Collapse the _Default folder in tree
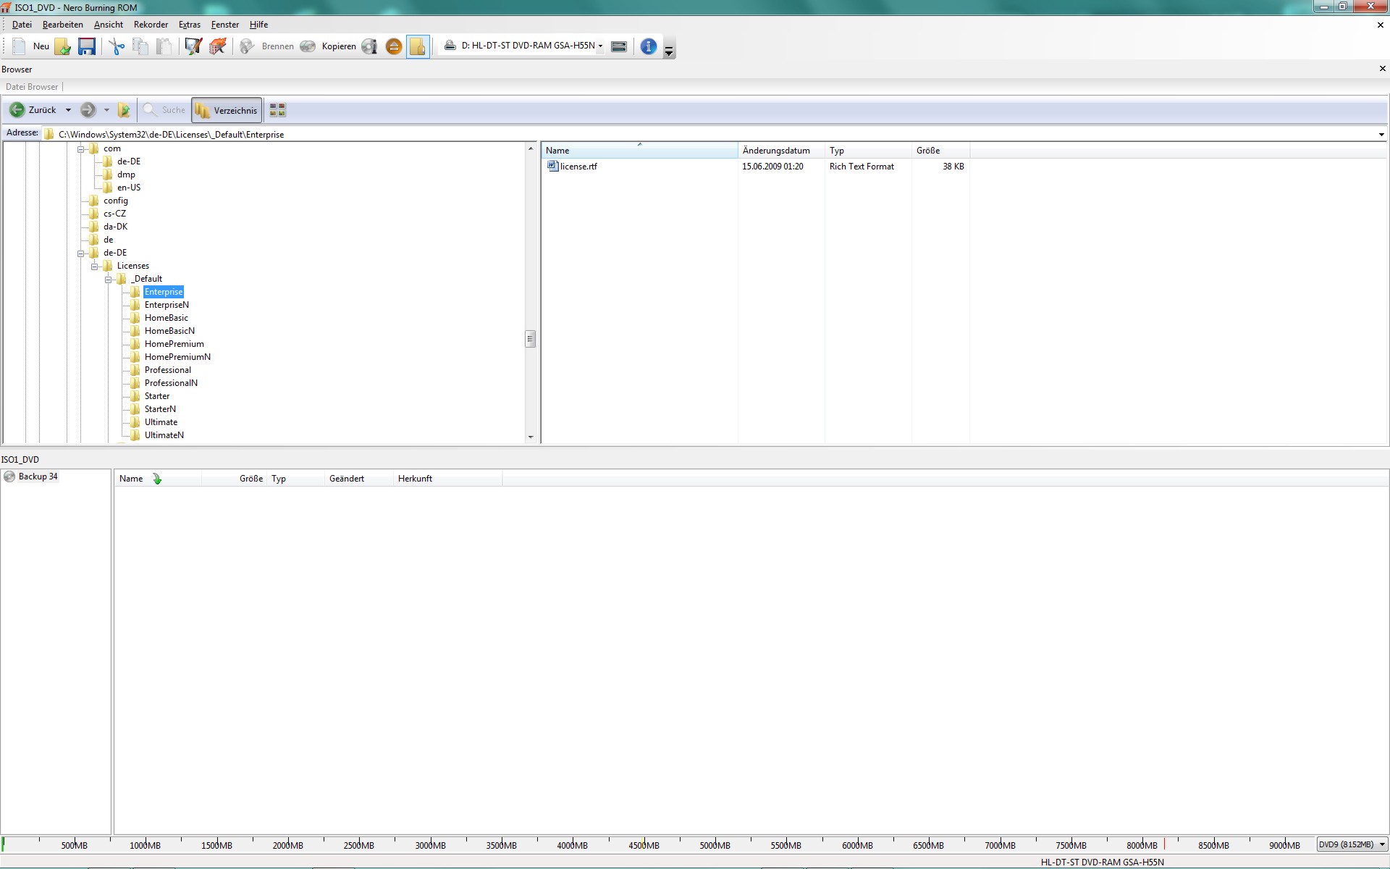The width and height of the screenshot is (1390, 869). 108,279
